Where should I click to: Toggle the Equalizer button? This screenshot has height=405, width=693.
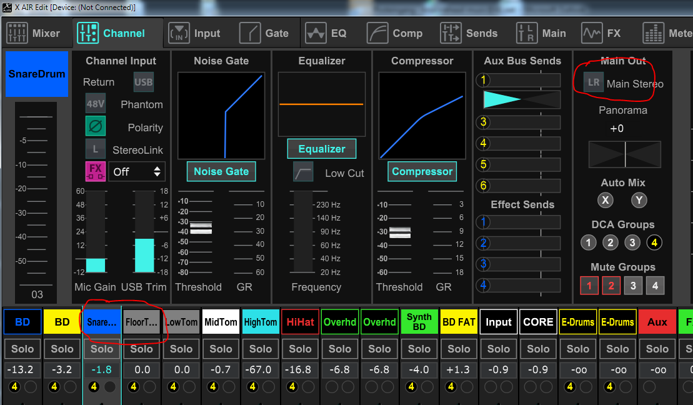pos(322,149)
